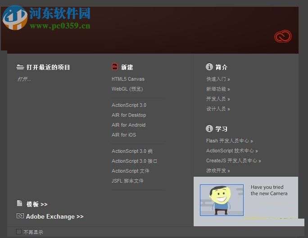The width and height of the screenshot is (308, 238).
Task: Open the 设计人员 link
Action: click(x=218, y=109)
